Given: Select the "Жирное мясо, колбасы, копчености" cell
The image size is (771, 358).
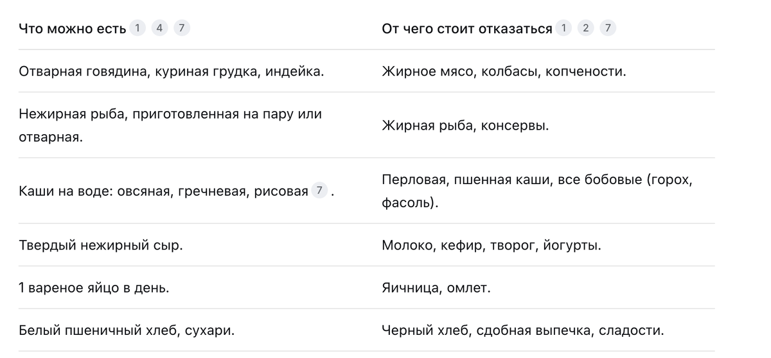Looking at the screenshot, I should [504, 71].
